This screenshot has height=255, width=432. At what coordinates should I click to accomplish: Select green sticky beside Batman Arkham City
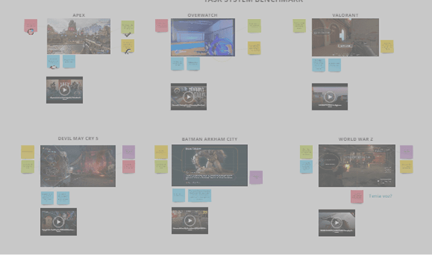pyautogui.click(x=161, y=167)
